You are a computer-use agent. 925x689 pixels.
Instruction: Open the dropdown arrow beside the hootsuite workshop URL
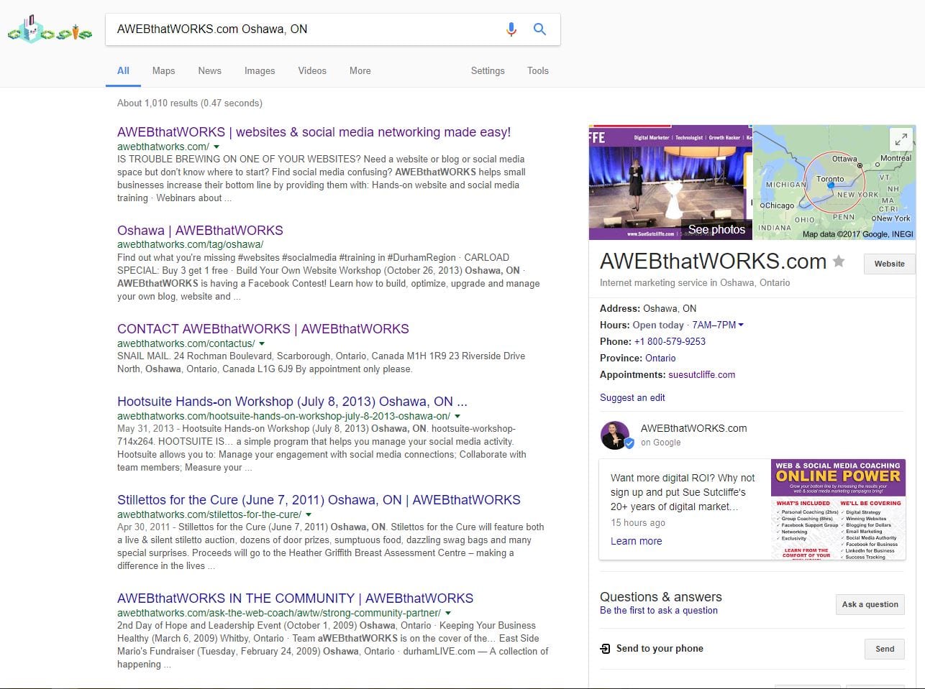coord(457,416)
